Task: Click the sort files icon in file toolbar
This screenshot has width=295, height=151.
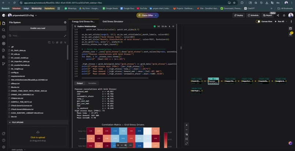Action: pos(65,43)
